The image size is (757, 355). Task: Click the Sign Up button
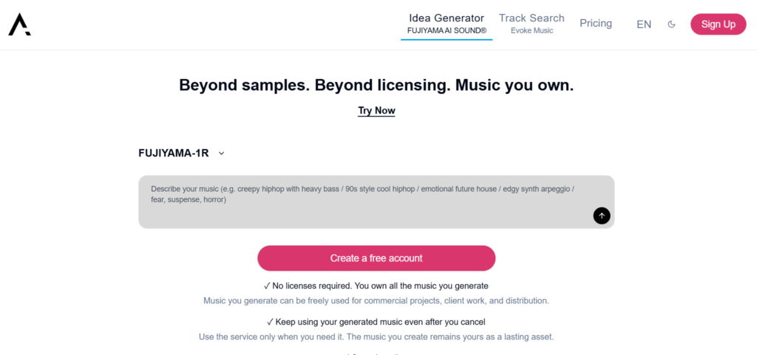point(718,24)
